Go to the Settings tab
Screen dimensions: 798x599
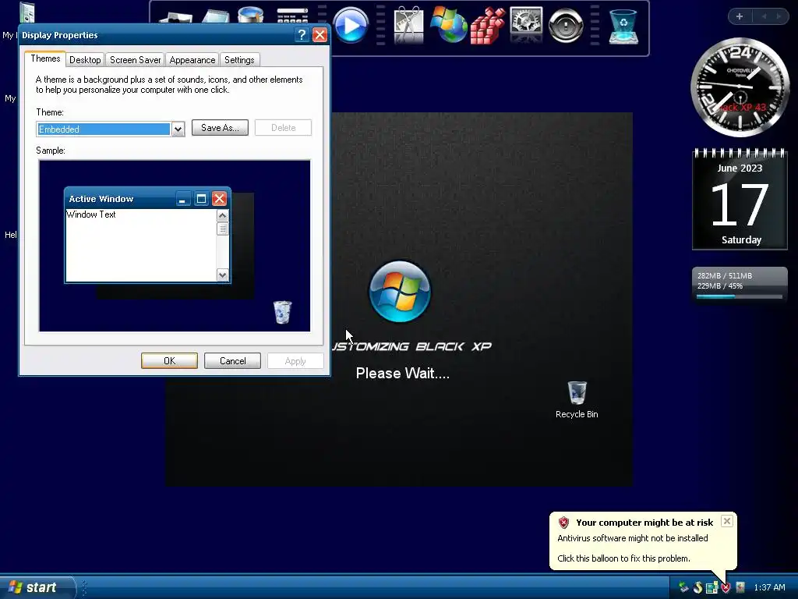coord(239,60)
